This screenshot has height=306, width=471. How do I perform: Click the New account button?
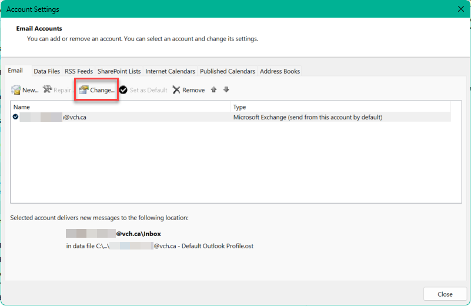point(25,90)
